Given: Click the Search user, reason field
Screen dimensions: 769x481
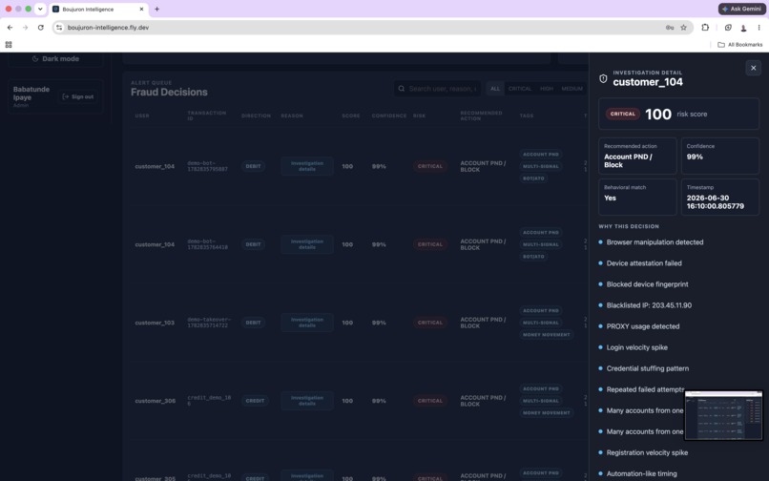Looking at the screenshot, I should pos(437,89).
